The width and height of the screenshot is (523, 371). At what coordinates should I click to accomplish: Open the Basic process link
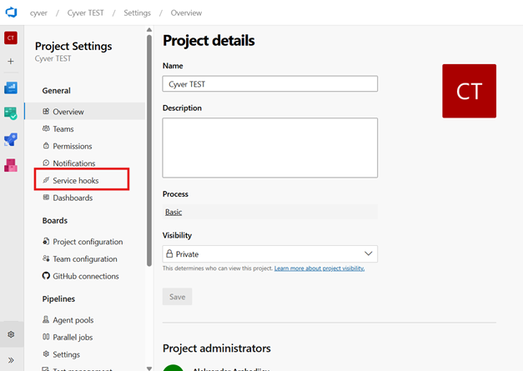[173, 212]
